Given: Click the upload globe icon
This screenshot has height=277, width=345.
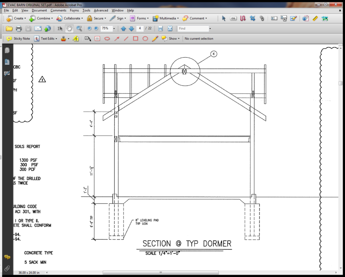Looking at the screenshot, I should click(x=47, y=28).
